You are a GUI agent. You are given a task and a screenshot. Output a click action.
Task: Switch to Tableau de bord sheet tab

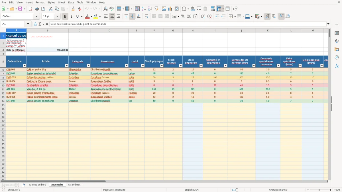click(x=37, y=185)
